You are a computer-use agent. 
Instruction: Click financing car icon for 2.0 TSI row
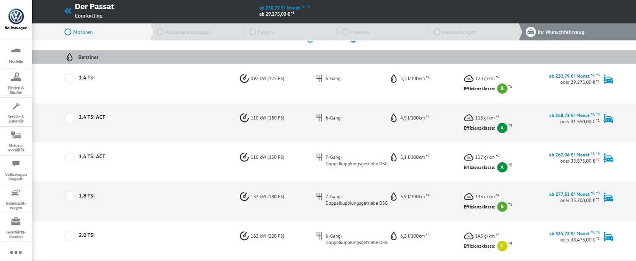click(608, 237)
